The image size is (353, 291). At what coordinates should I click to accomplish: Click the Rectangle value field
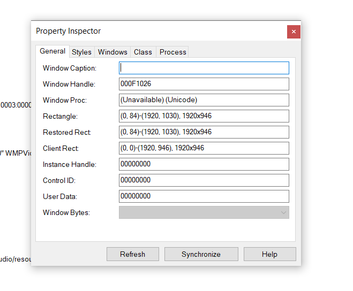click(204, 116)
